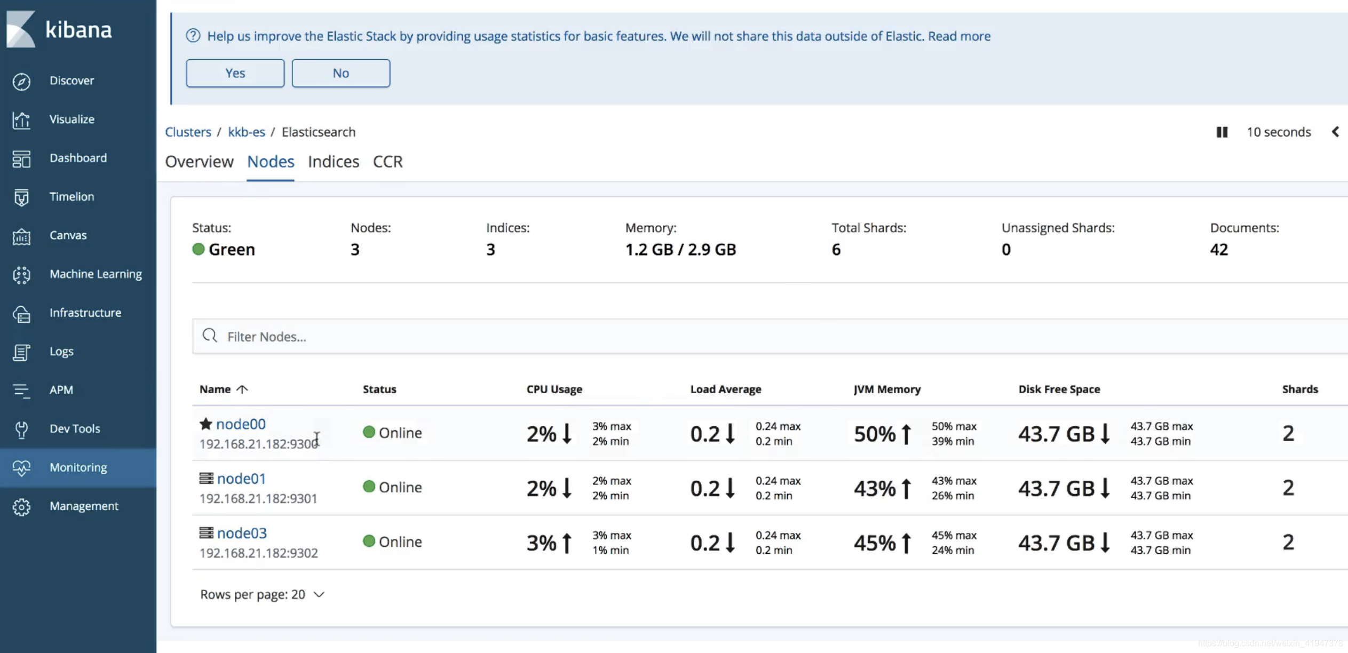
Task: Open the Discover section
Action: (x=72, y=79)
